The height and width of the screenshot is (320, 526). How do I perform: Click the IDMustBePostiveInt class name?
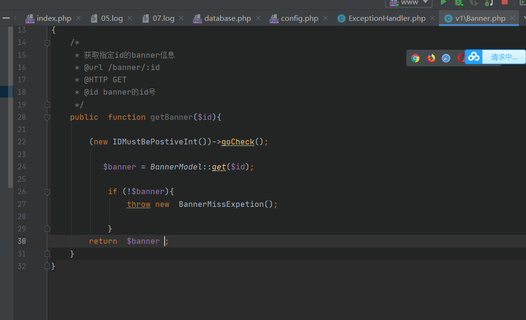click(155, 142)
